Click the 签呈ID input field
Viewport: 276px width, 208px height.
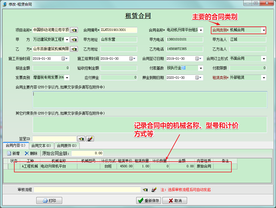click(x=54, y=139)
